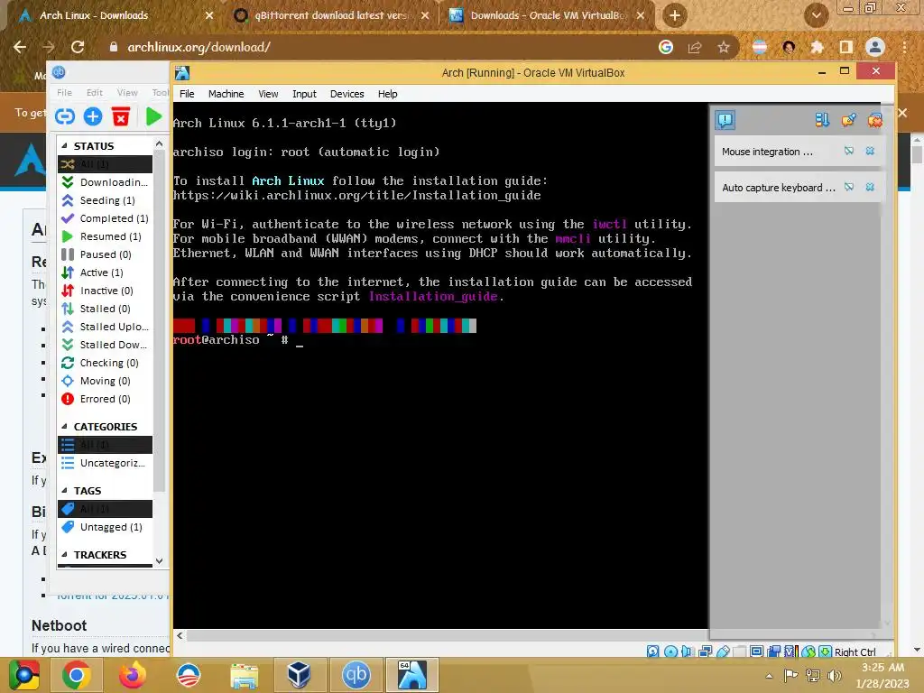This screenshot has height=693, width=924.
Task: Switch to the Downloads Oracle VM VirtualBox tab
Action: point(548,15)
